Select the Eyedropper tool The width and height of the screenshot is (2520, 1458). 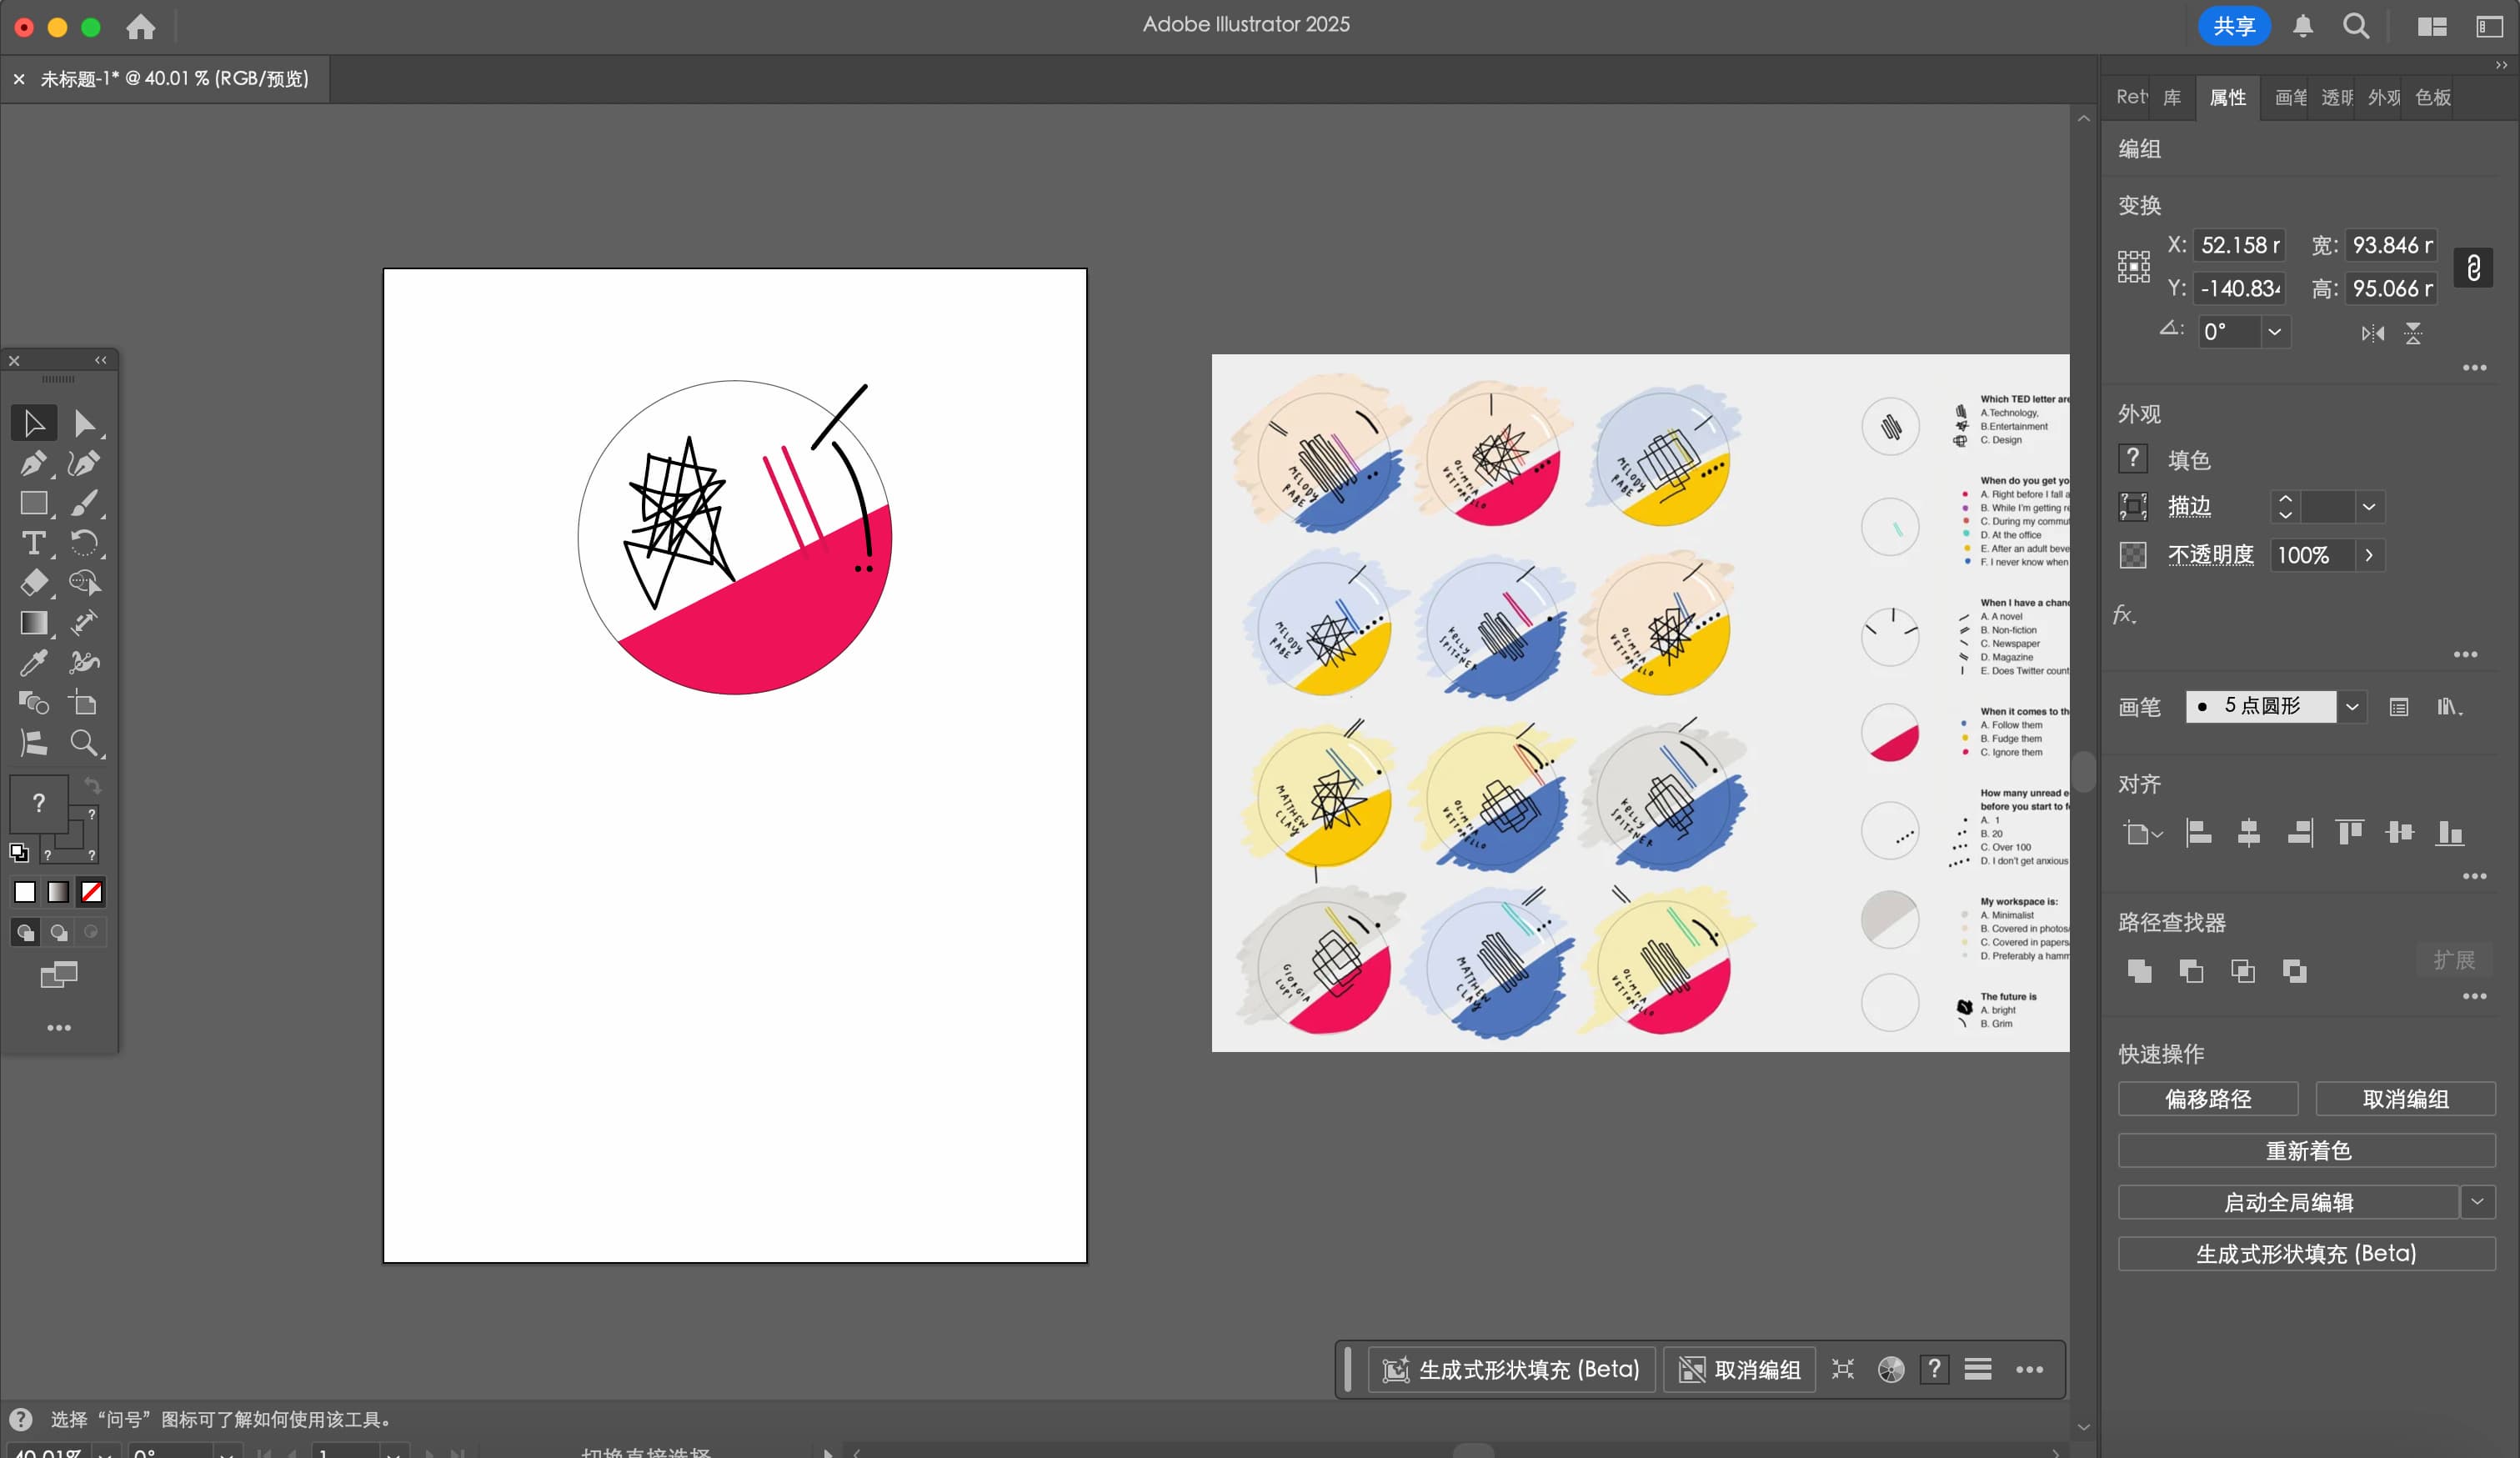[x=32, y=662]
